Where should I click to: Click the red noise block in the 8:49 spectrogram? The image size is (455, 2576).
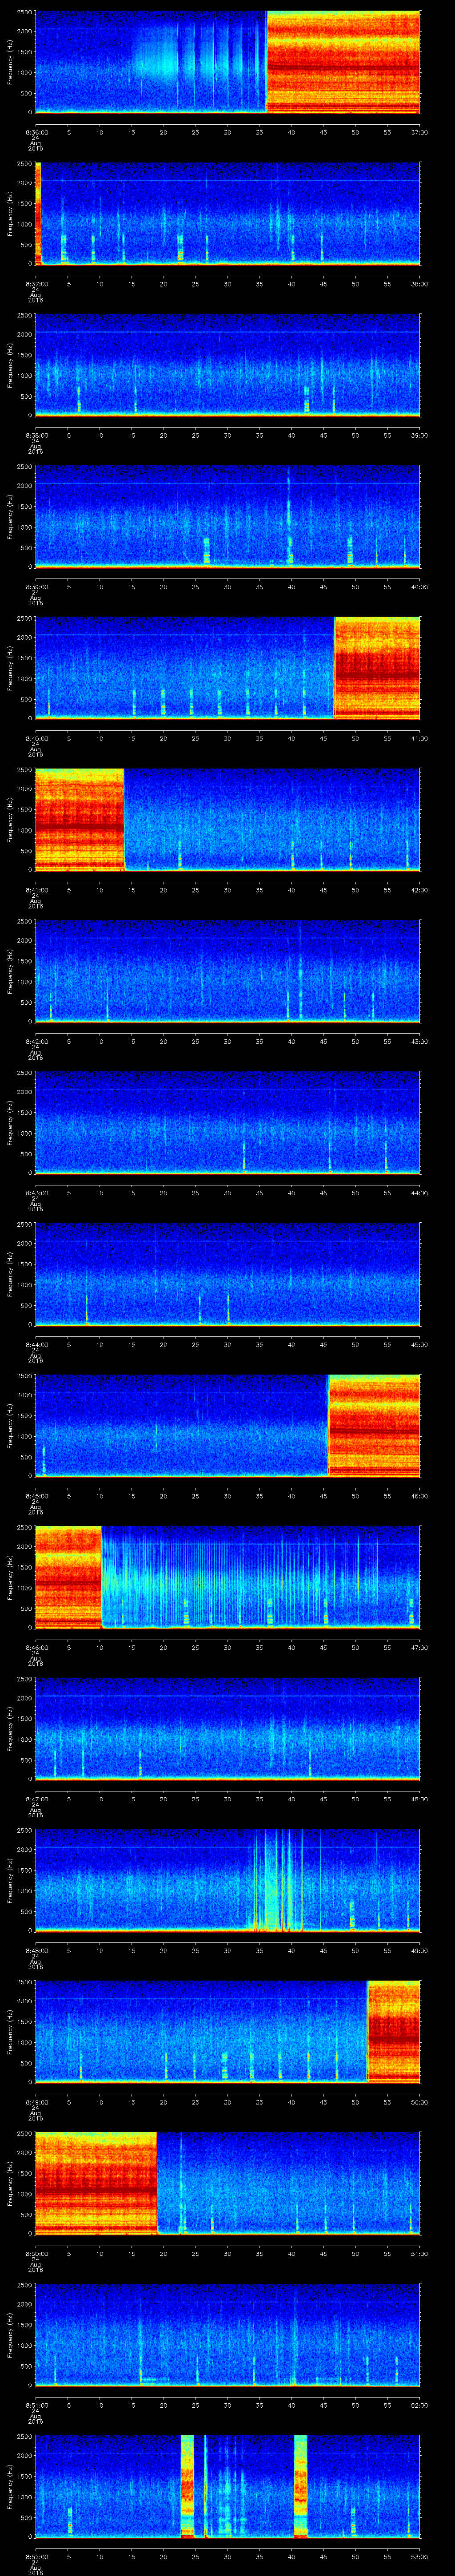(393, 2031)
